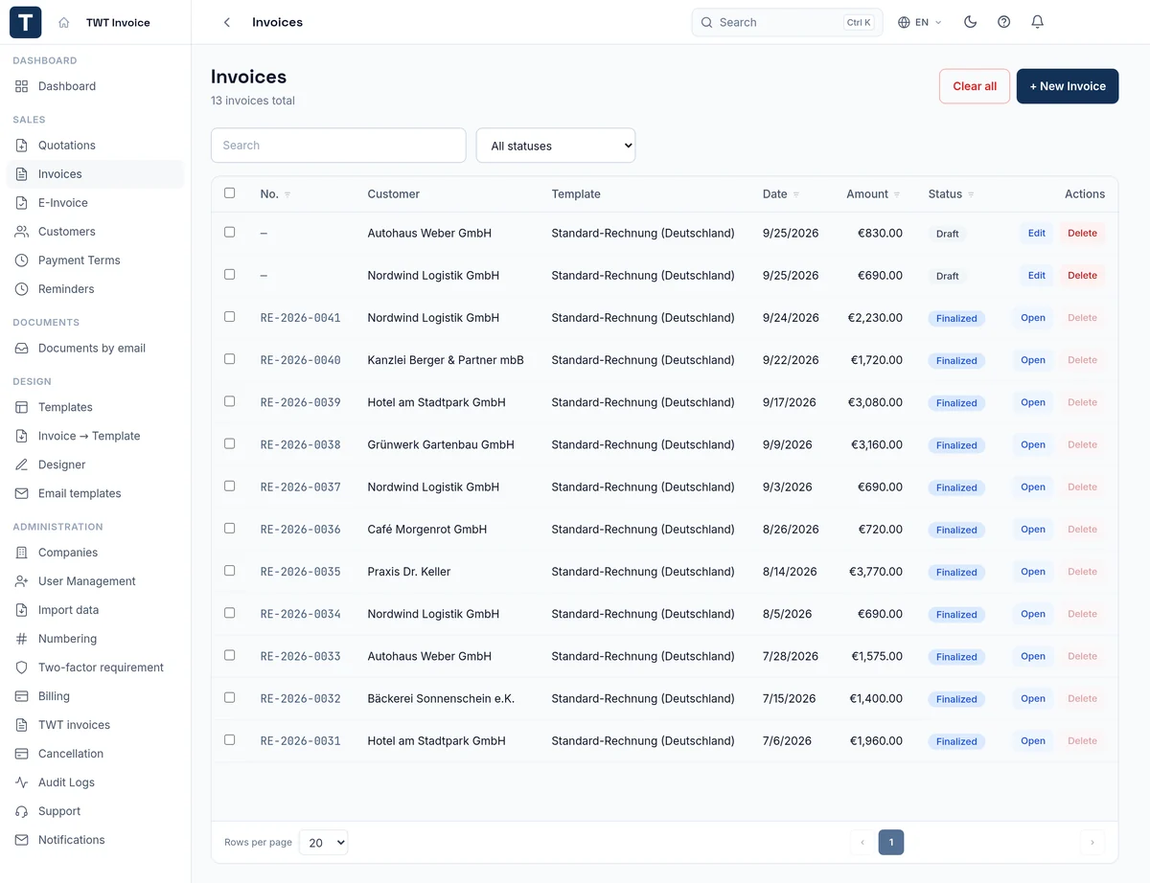Select checkbox for invoice RE-2026-0033
The height and width of the screenshot is (883, 1150).
click(x=229, y=655)
